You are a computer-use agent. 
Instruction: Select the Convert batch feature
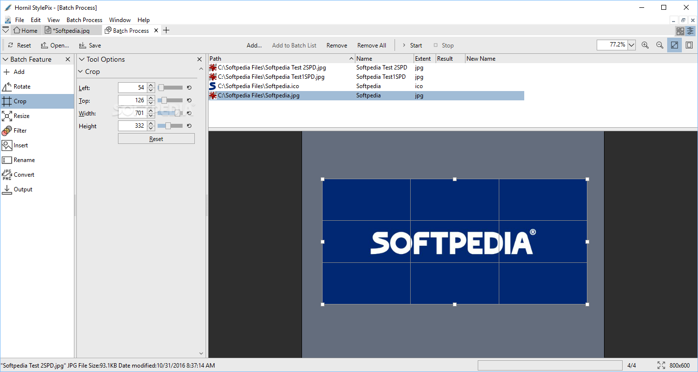coord(37,175)
